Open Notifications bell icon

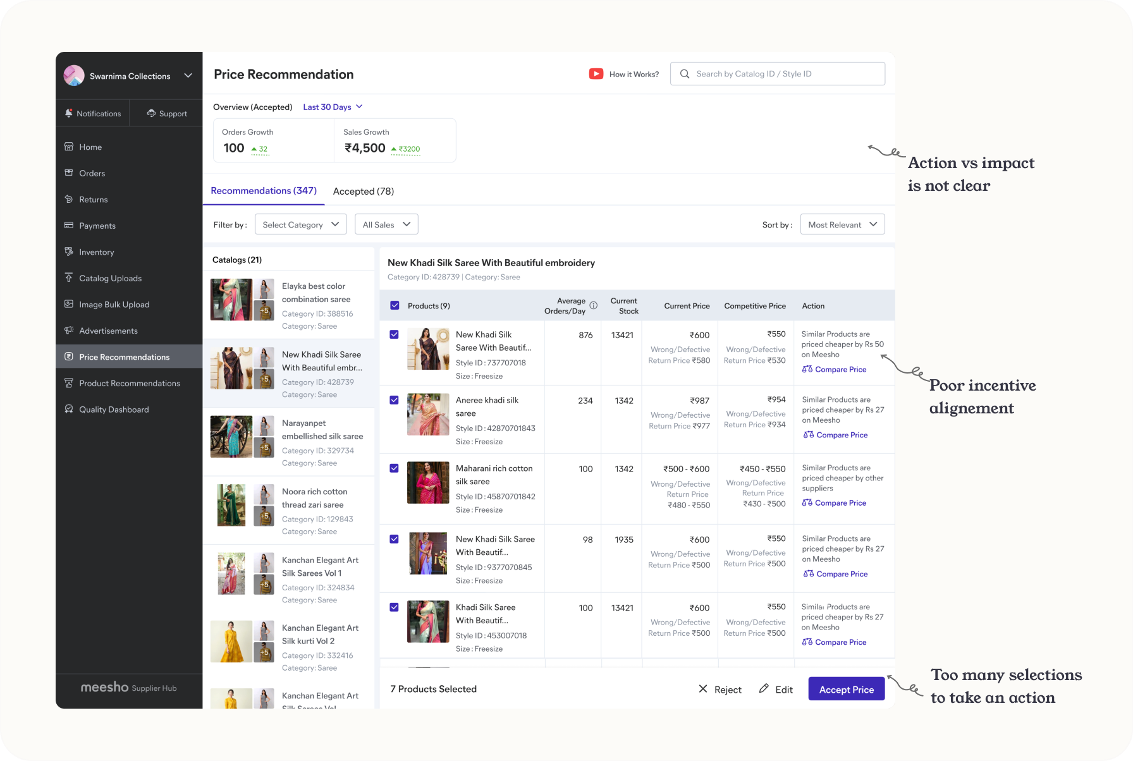[x=69, y=113]
